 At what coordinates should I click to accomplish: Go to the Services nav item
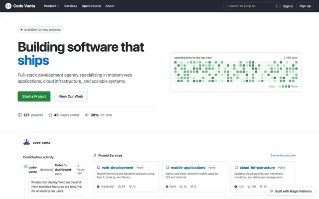71,6
